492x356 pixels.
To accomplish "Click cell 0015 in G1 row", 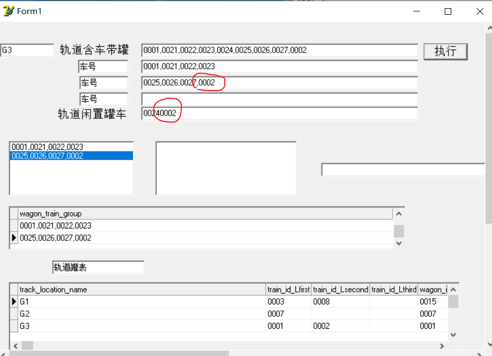I will click(433, 301).
